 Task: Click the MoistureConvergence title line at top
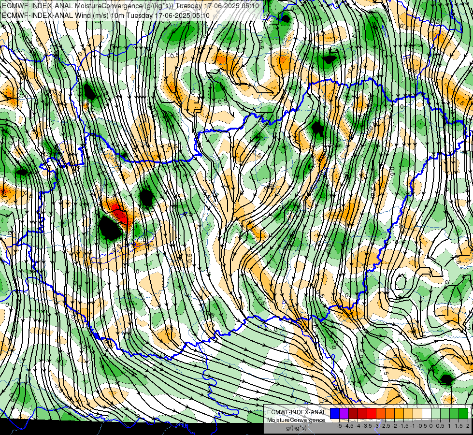pyautogui.click(x=130, y=5)
